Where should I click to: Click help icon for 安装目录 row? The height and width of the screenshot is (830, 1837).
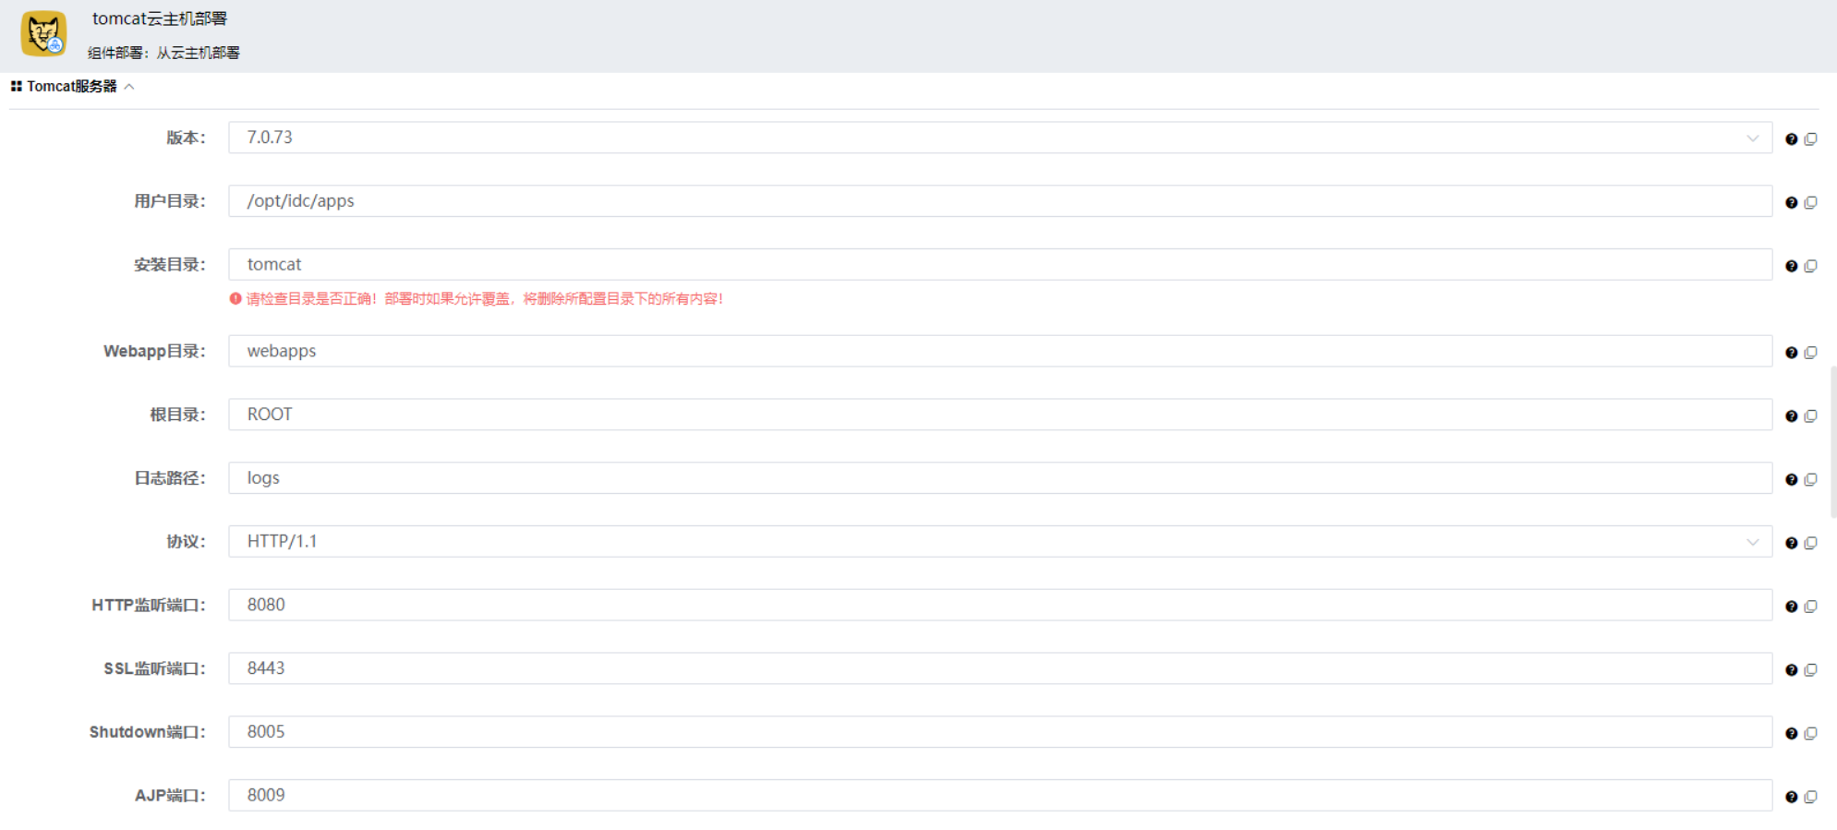tap(1791, 267)
